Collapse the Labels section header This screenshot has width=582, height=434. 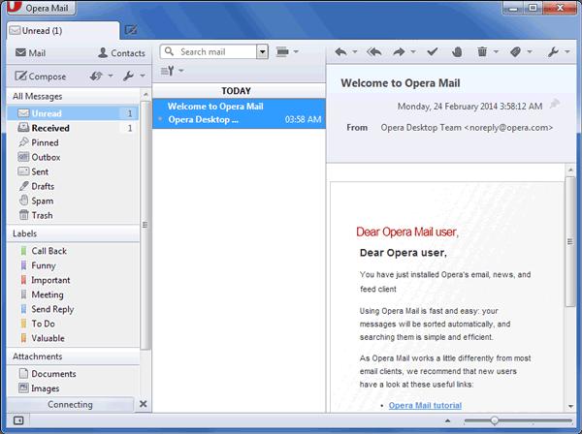(73, 233)
